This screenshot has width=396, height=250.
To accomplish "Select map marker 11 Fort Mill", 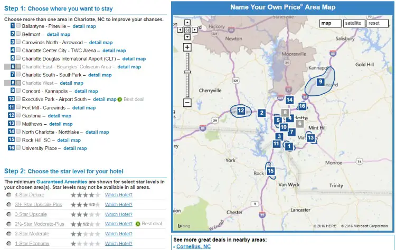I will tap(276, 144).
